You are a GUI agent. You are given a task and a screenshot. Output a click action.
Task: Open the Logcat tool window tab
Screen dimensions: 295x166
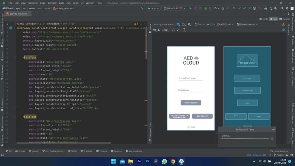34,151
